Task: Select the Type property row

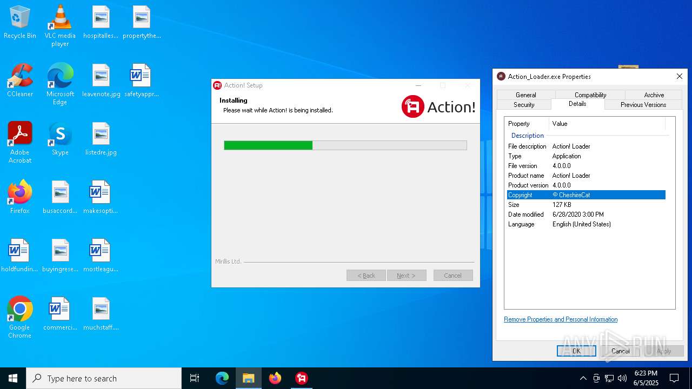Action: (586, 156)
